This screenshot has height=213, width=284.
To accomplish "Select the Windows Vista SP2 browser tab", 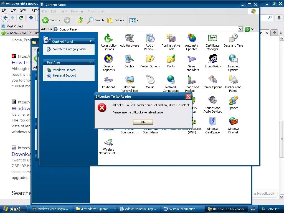I will pos(20,33).
